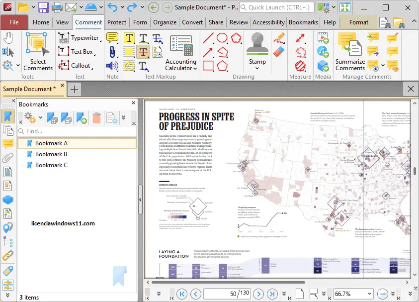
Task: Select the Sound annotation tool
Action: pyautogui.click(x=112, y=66)
